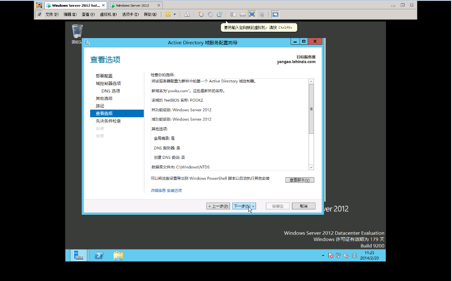Viewport: 452px width, 281px height.
Task: Send Ctrl+Alt+Del via the network keys icon
Action: pos(187,14)
